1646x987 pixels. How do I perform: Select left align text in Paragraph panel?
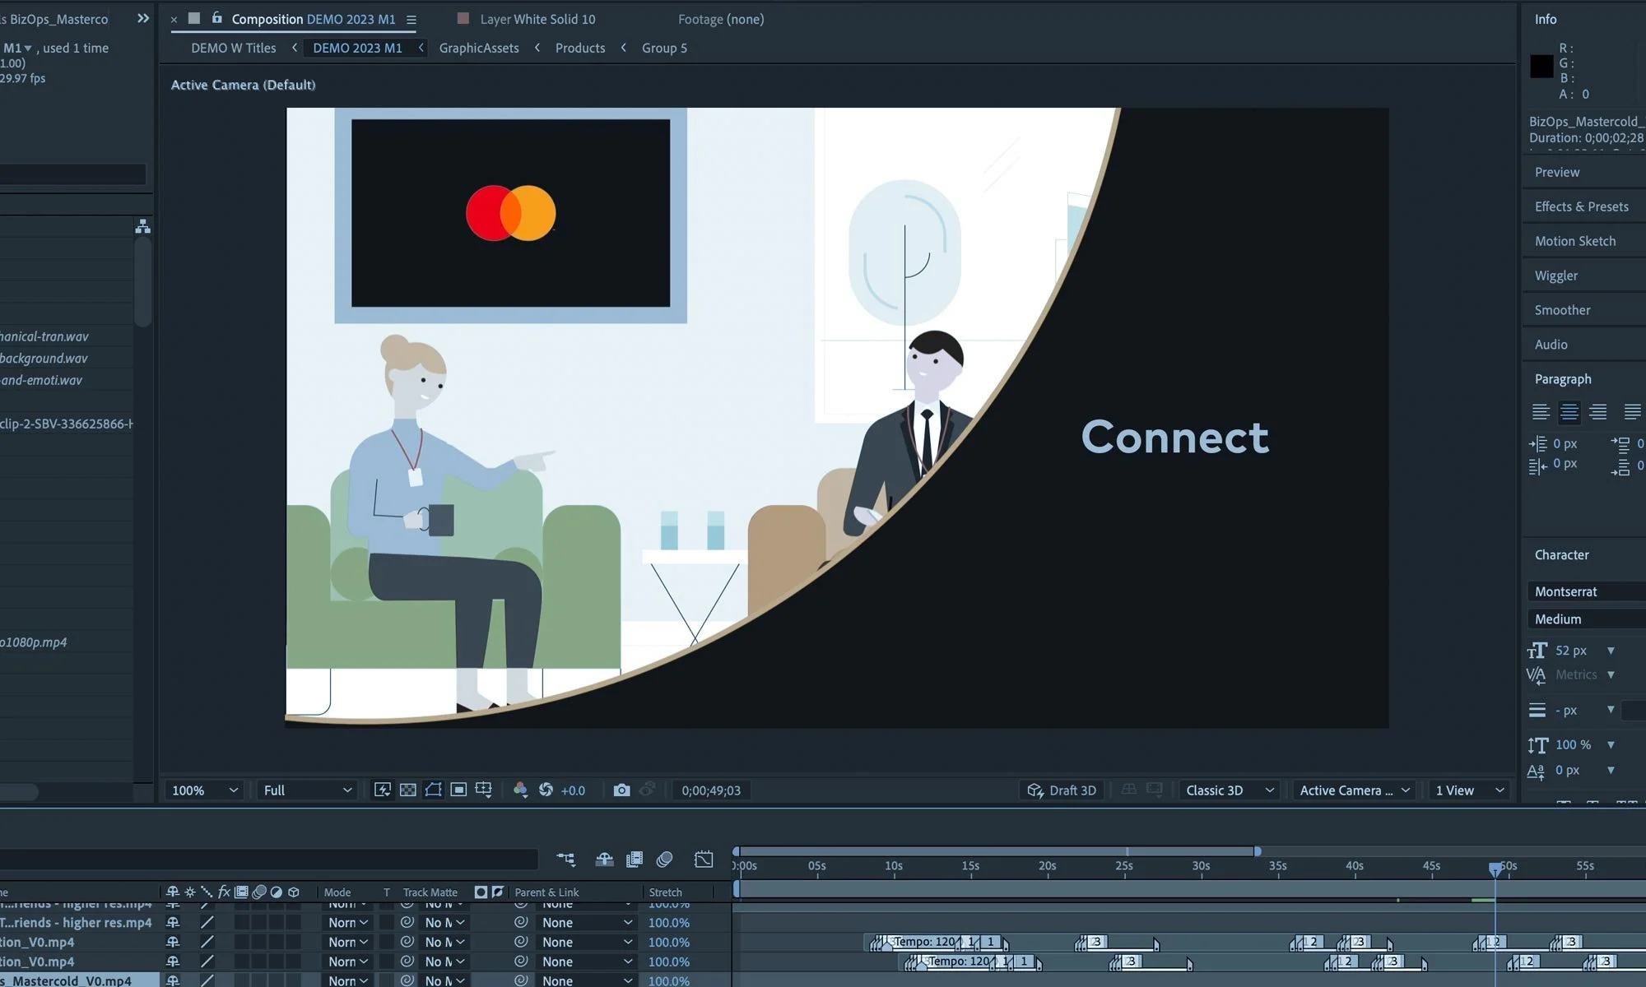[1541, 412]
